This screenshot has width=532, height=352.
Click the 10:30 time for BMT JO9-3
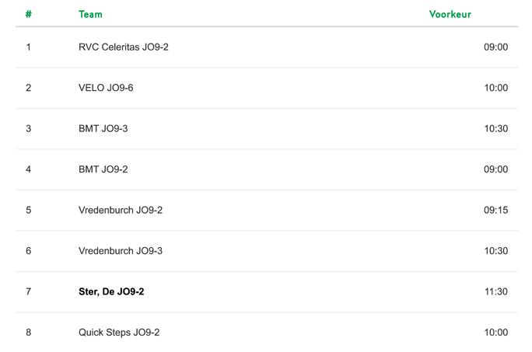click(x=495, y=128)
